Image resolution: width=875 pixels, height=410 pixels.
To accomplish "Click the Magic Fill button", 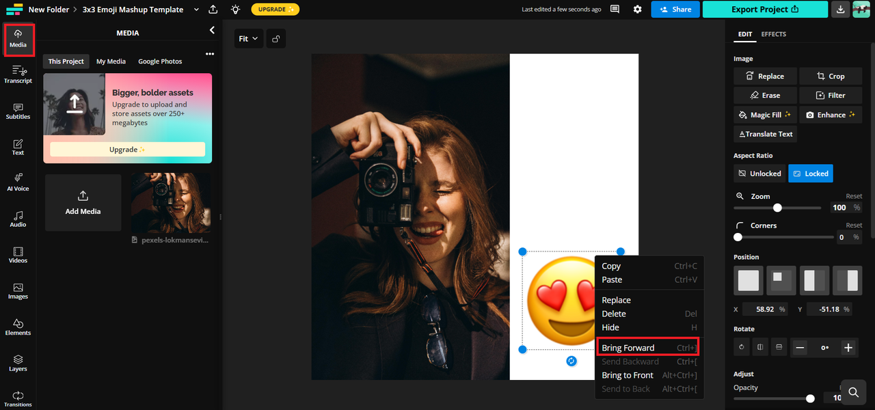I will [x=764, y=115].
